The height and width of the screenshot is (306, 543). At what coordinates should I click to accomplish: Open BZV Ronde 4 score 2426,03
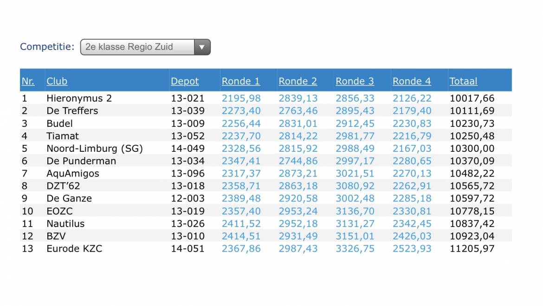point(412,236)
